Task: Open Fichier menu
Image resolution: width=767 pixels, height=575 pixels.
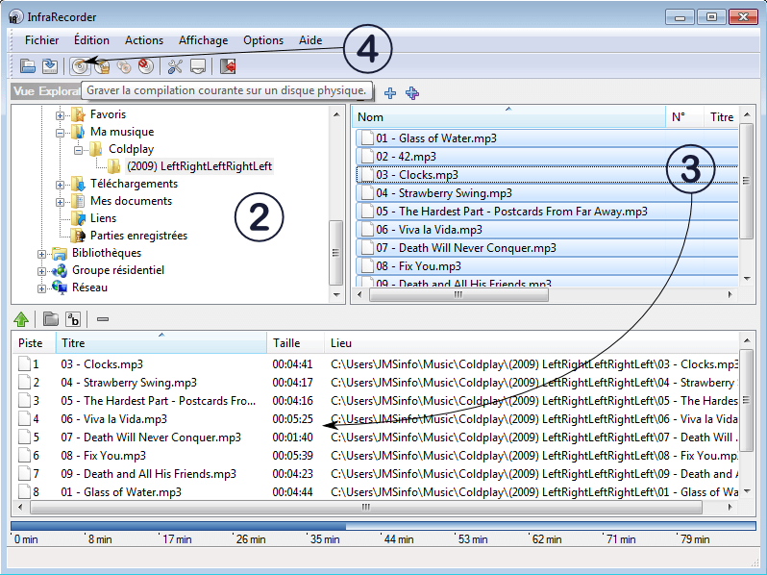Action: tap(41, 40)
